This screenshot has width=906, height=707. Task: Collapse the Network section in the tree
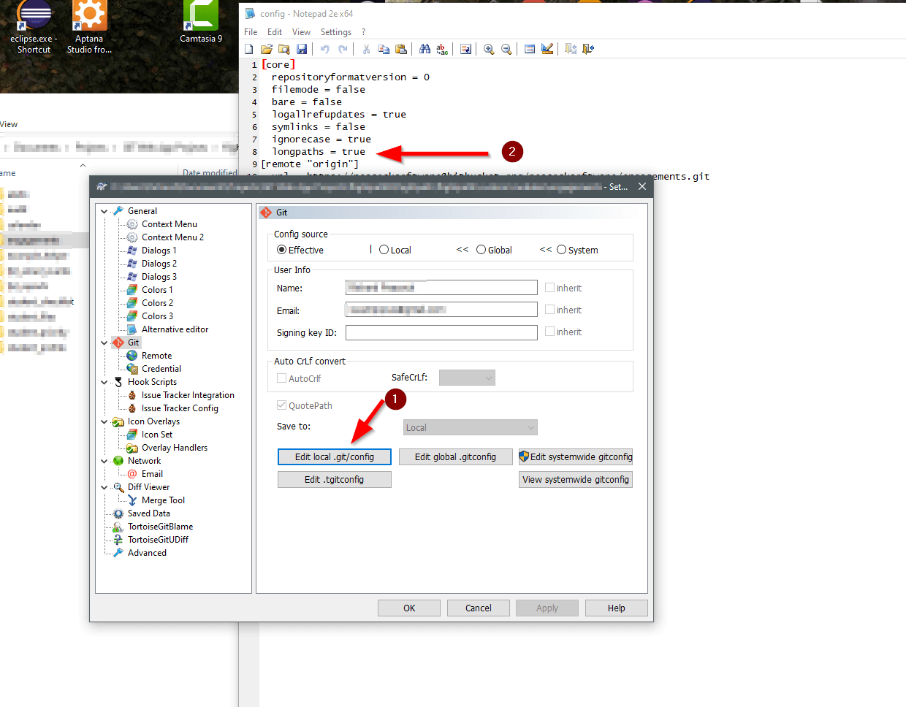click(x=102, y=460)
